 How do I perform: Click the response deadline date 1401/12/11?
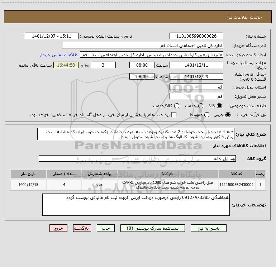tap(196, 65)
